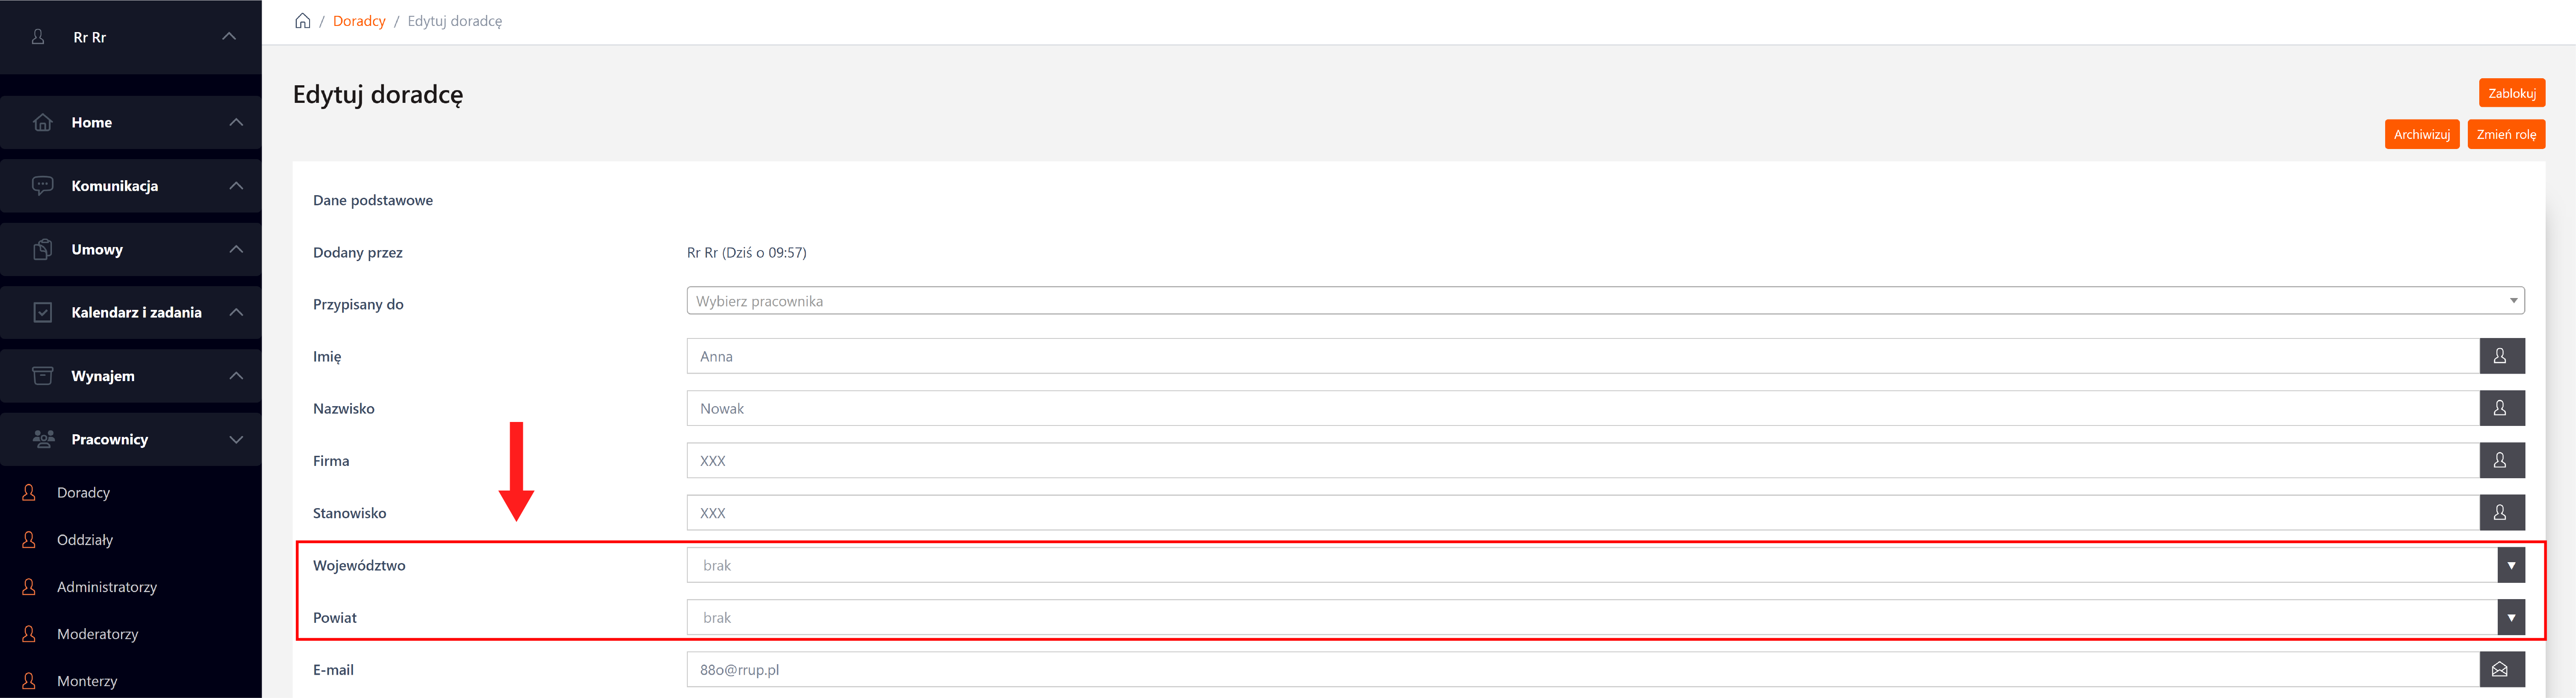Select Administratorzy from sidebar menu
Image resolution: width=2576 pixels, height=698 pixels.
pos(107,587)
